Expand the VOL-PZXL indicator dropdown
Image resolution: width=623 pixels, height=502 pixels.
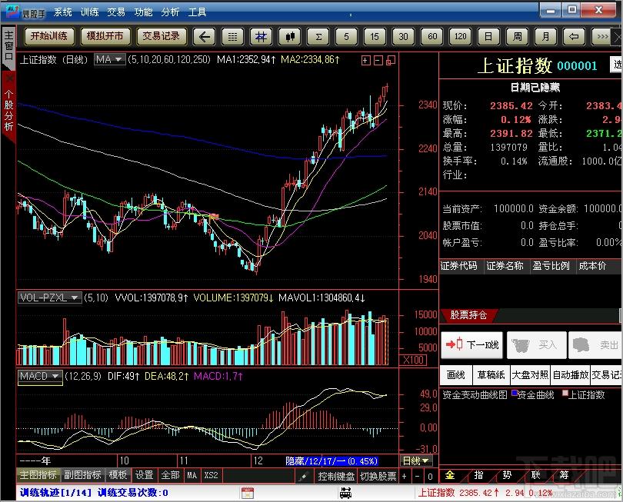click(x=50, y=298)
